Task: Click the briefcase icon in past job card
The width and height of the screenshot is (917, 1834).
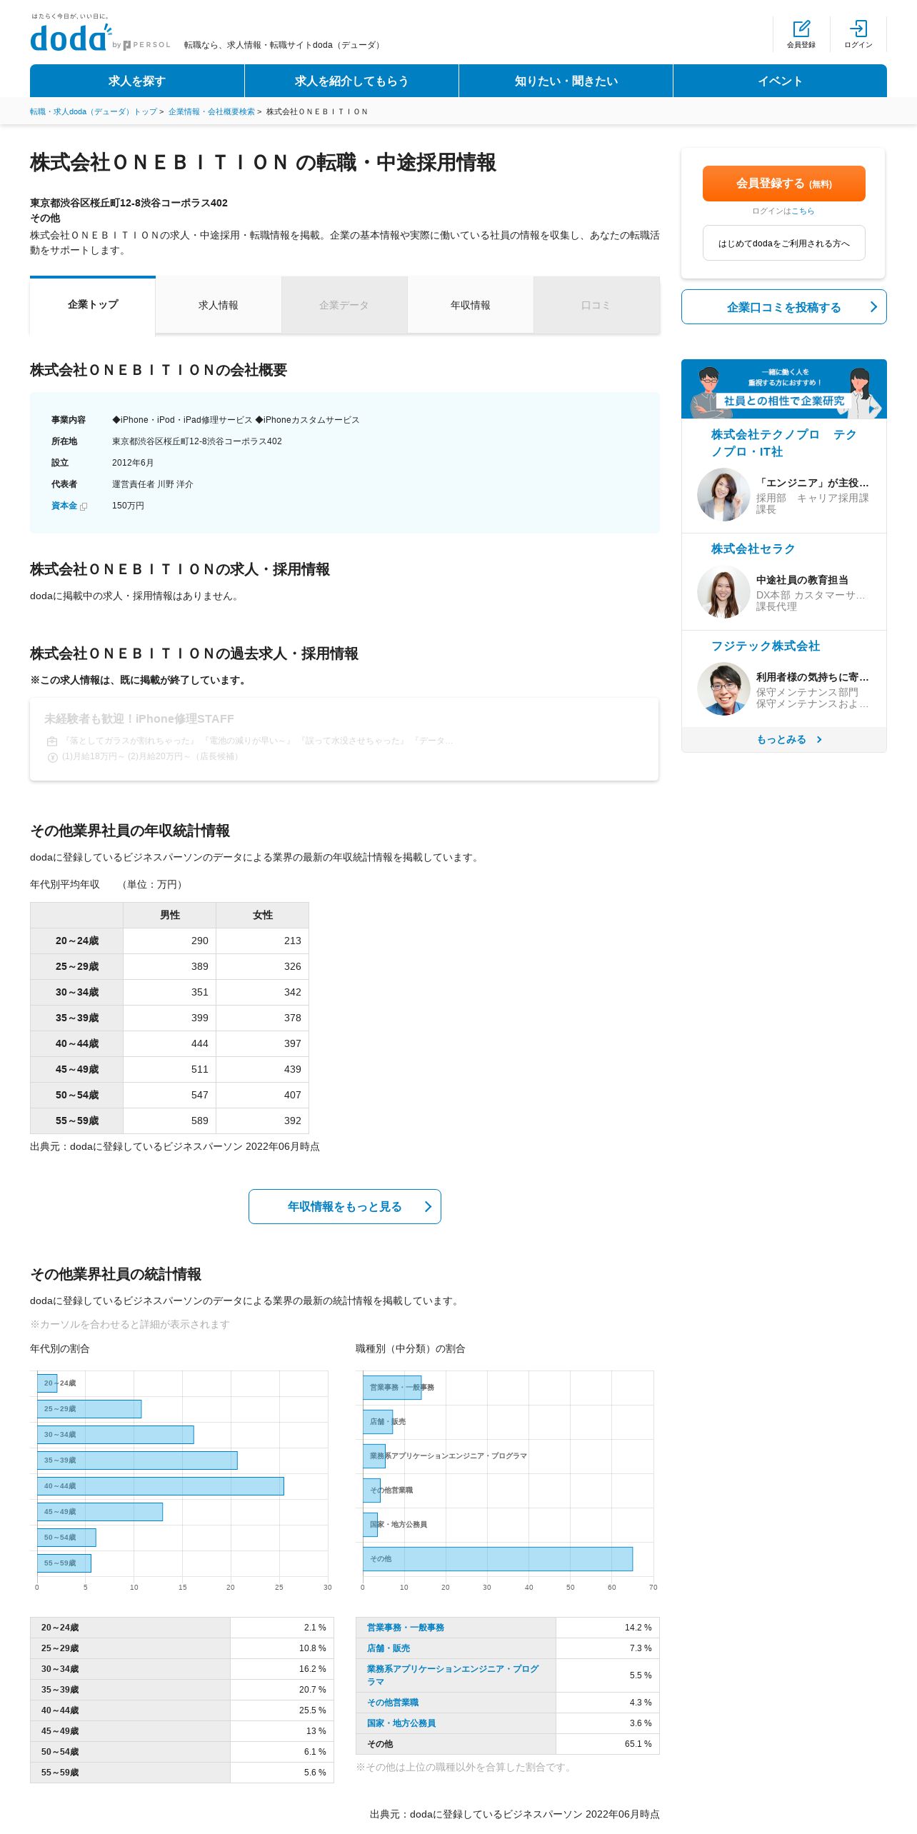Action: tap(52, 741)
